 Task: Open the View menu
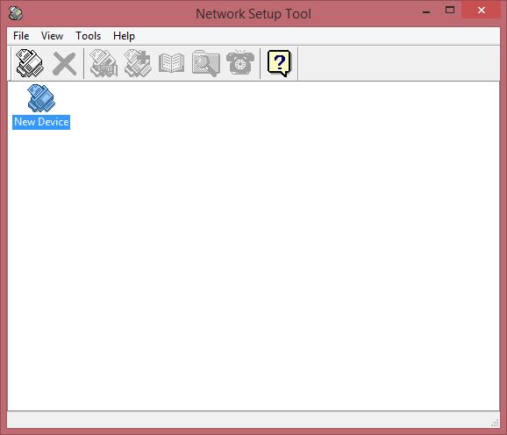pos(52,36)
